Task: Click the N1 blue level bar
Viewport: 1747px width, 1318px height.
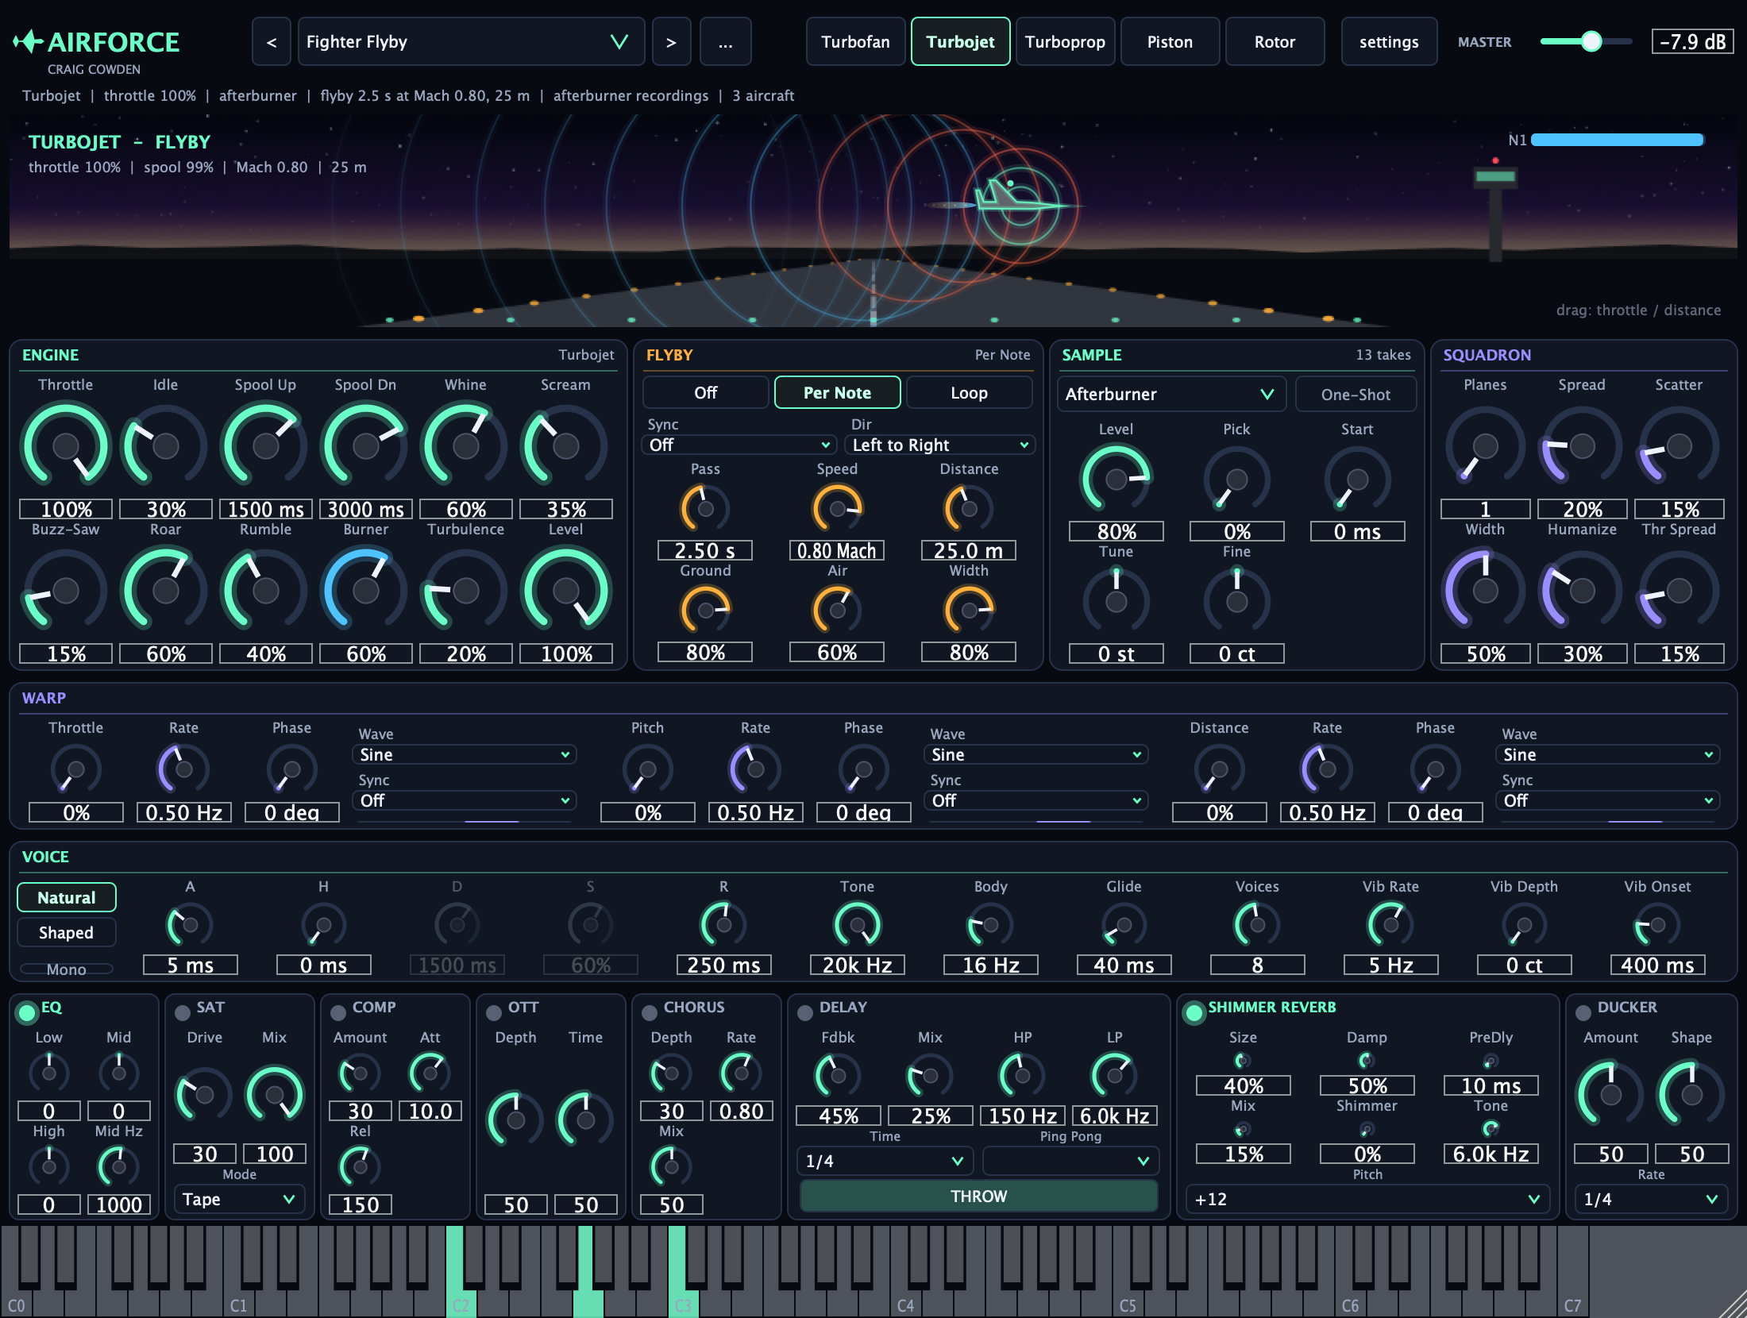Action: (x=1617, y=141)
